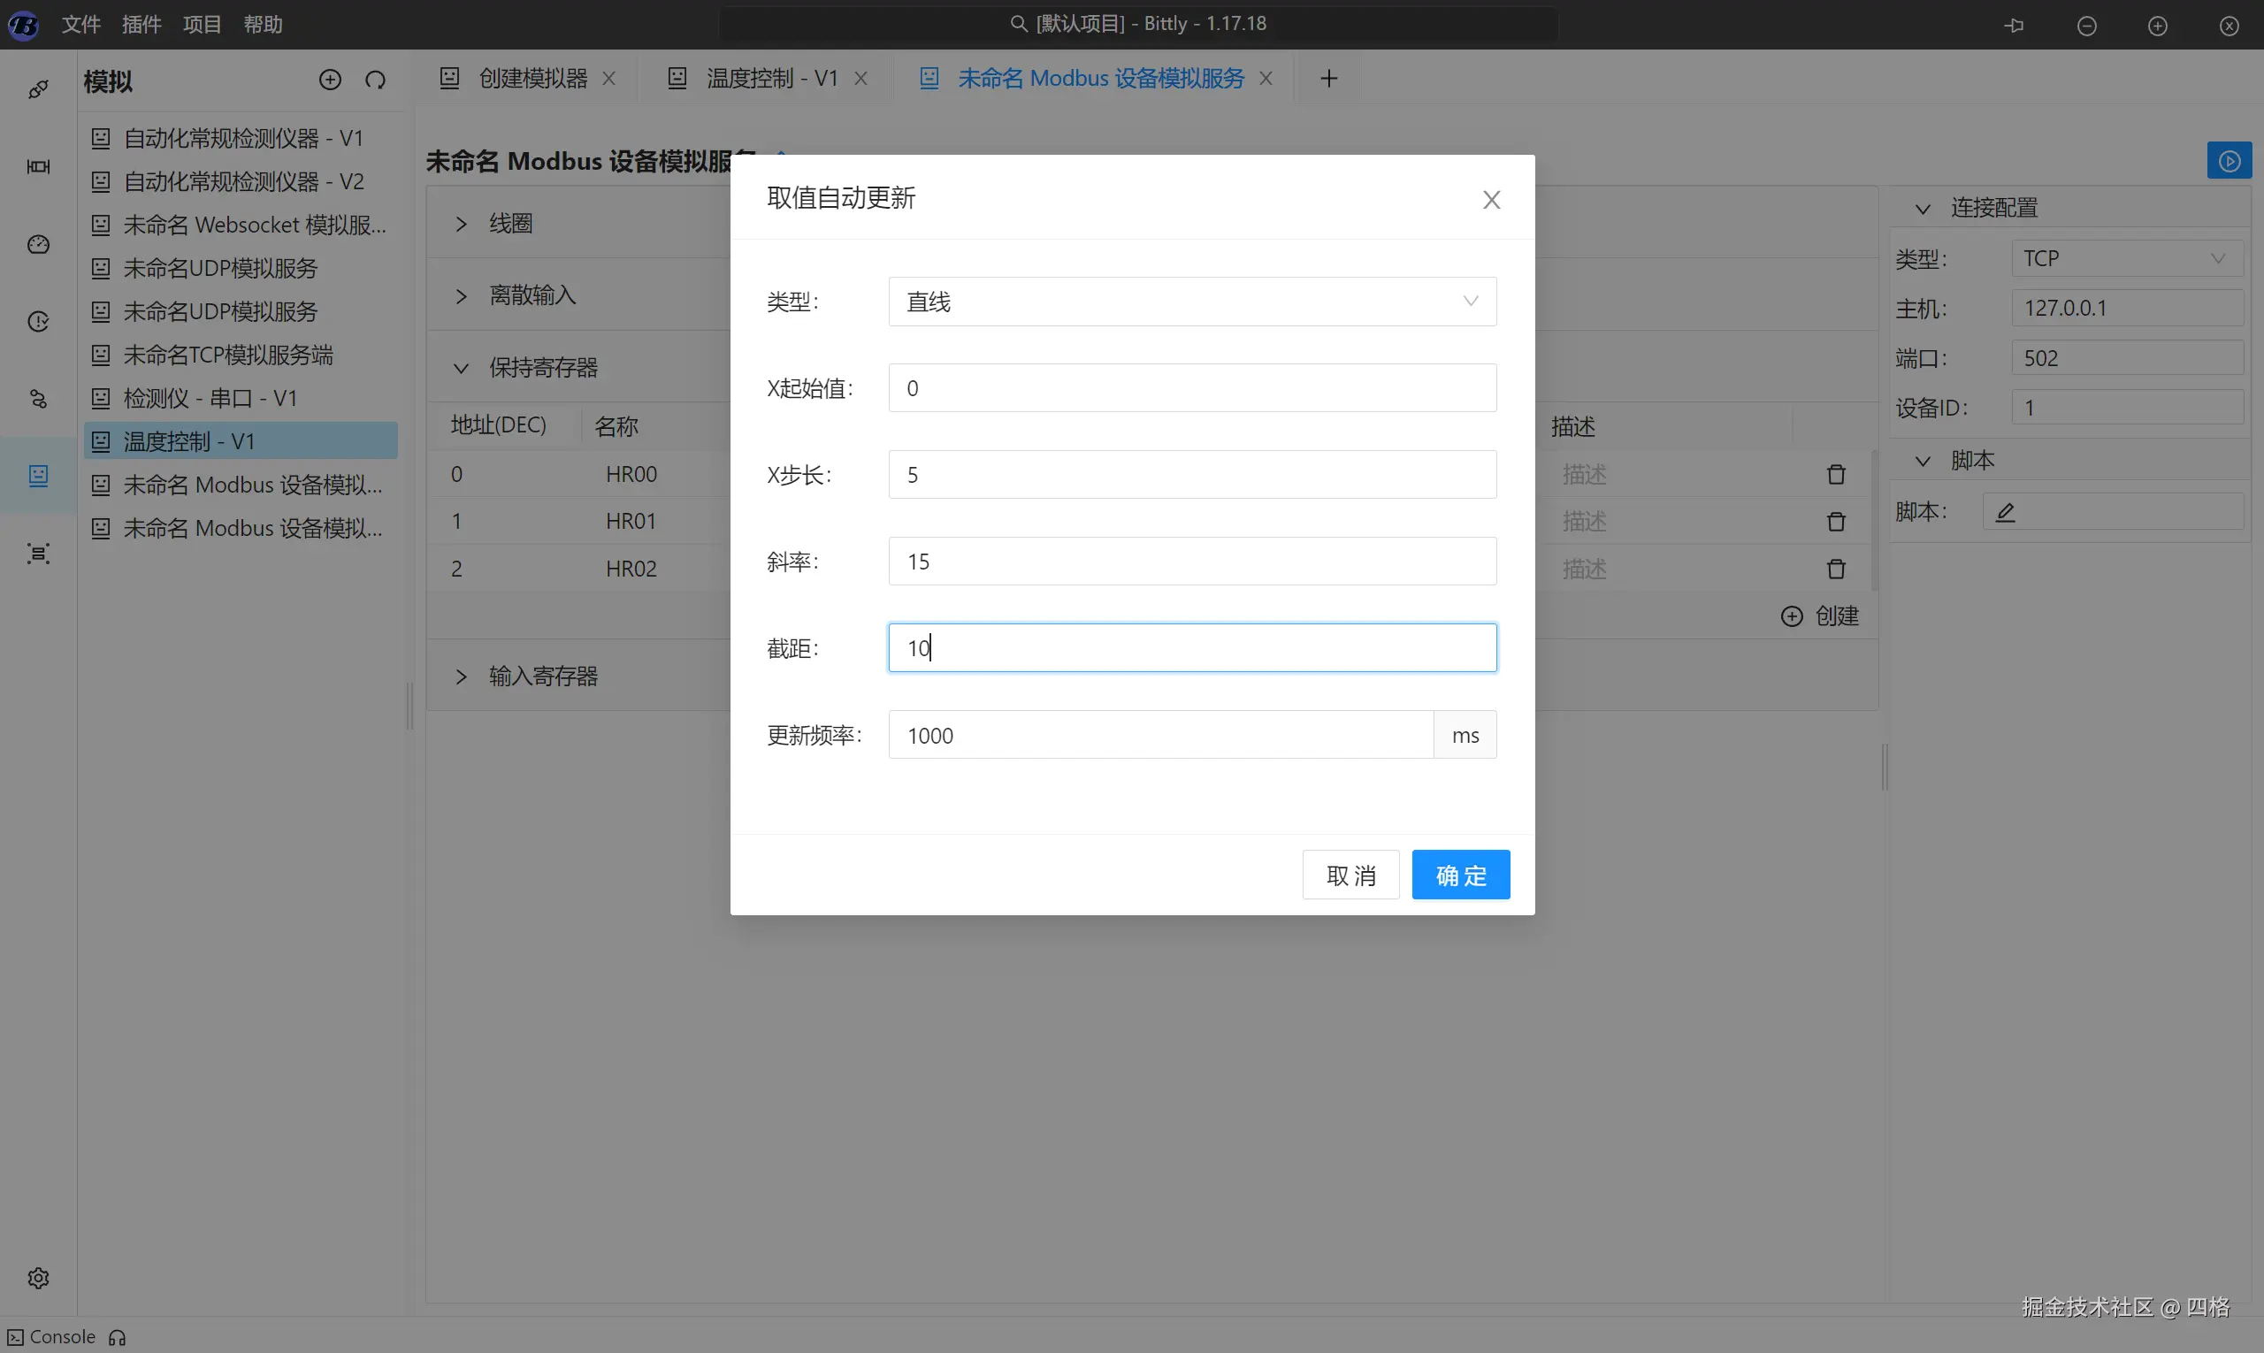
Task: Switch to the 创建模拟器 tab
Action: pyautogui.click(x=532, y=79)
